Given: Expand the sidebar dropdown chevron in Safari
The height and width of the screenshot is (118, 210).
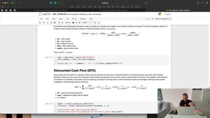Looking at the screenshot, I should (16, 3).
